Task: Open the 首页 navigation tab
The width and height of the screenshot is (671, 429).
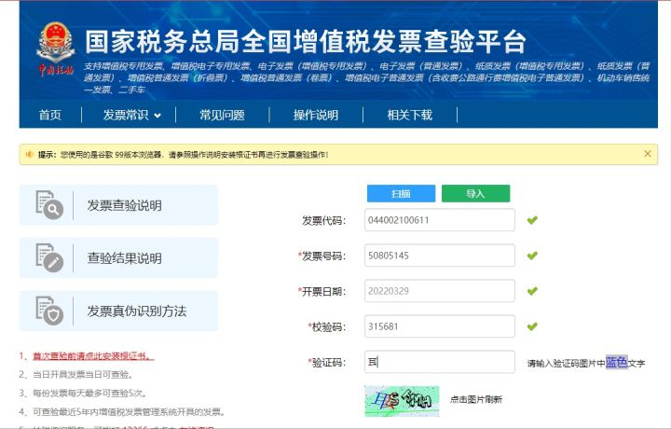Action: click(x=49, y=115)
